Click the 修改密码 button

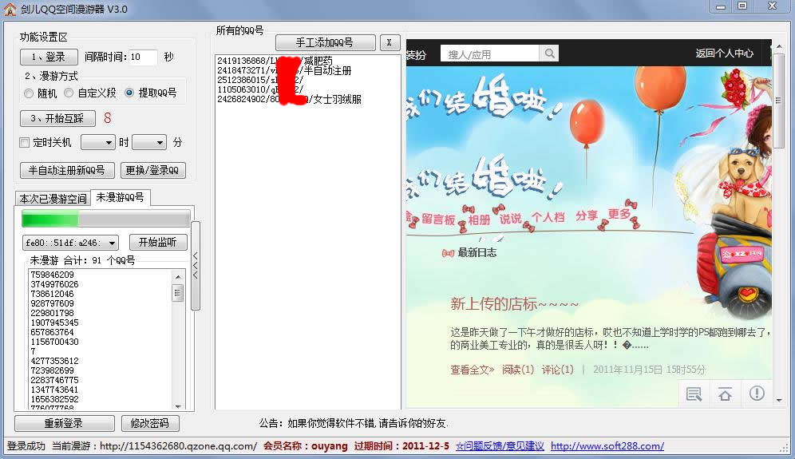click(x=149, y=423)
